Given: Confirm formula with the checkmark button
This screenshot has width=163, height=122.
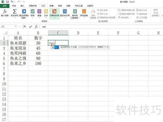Looking at the screenshot, I should click(x=31, y=27).
